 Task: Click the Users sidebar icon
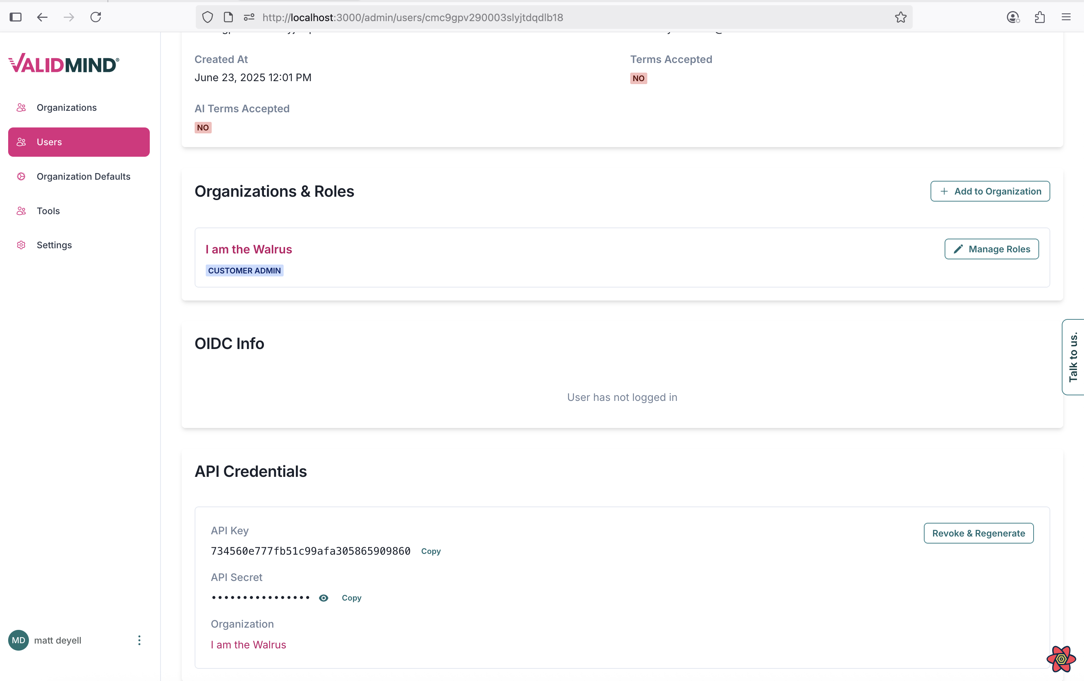[x=21, y=142]
